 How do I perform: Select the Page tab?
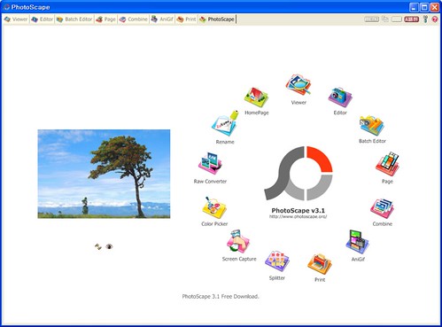105,19
